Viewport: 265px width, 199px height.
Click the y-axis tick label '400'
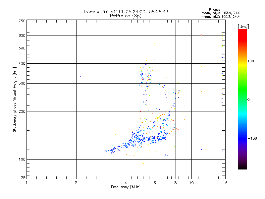click(22, 63)
